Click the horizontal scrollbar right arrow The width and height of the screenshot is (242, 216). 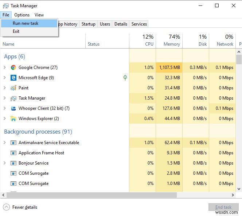233,195
